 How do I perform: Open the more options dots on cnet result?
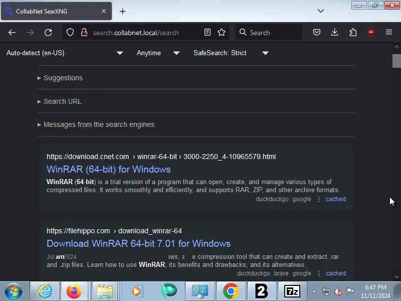coord(319,199)
